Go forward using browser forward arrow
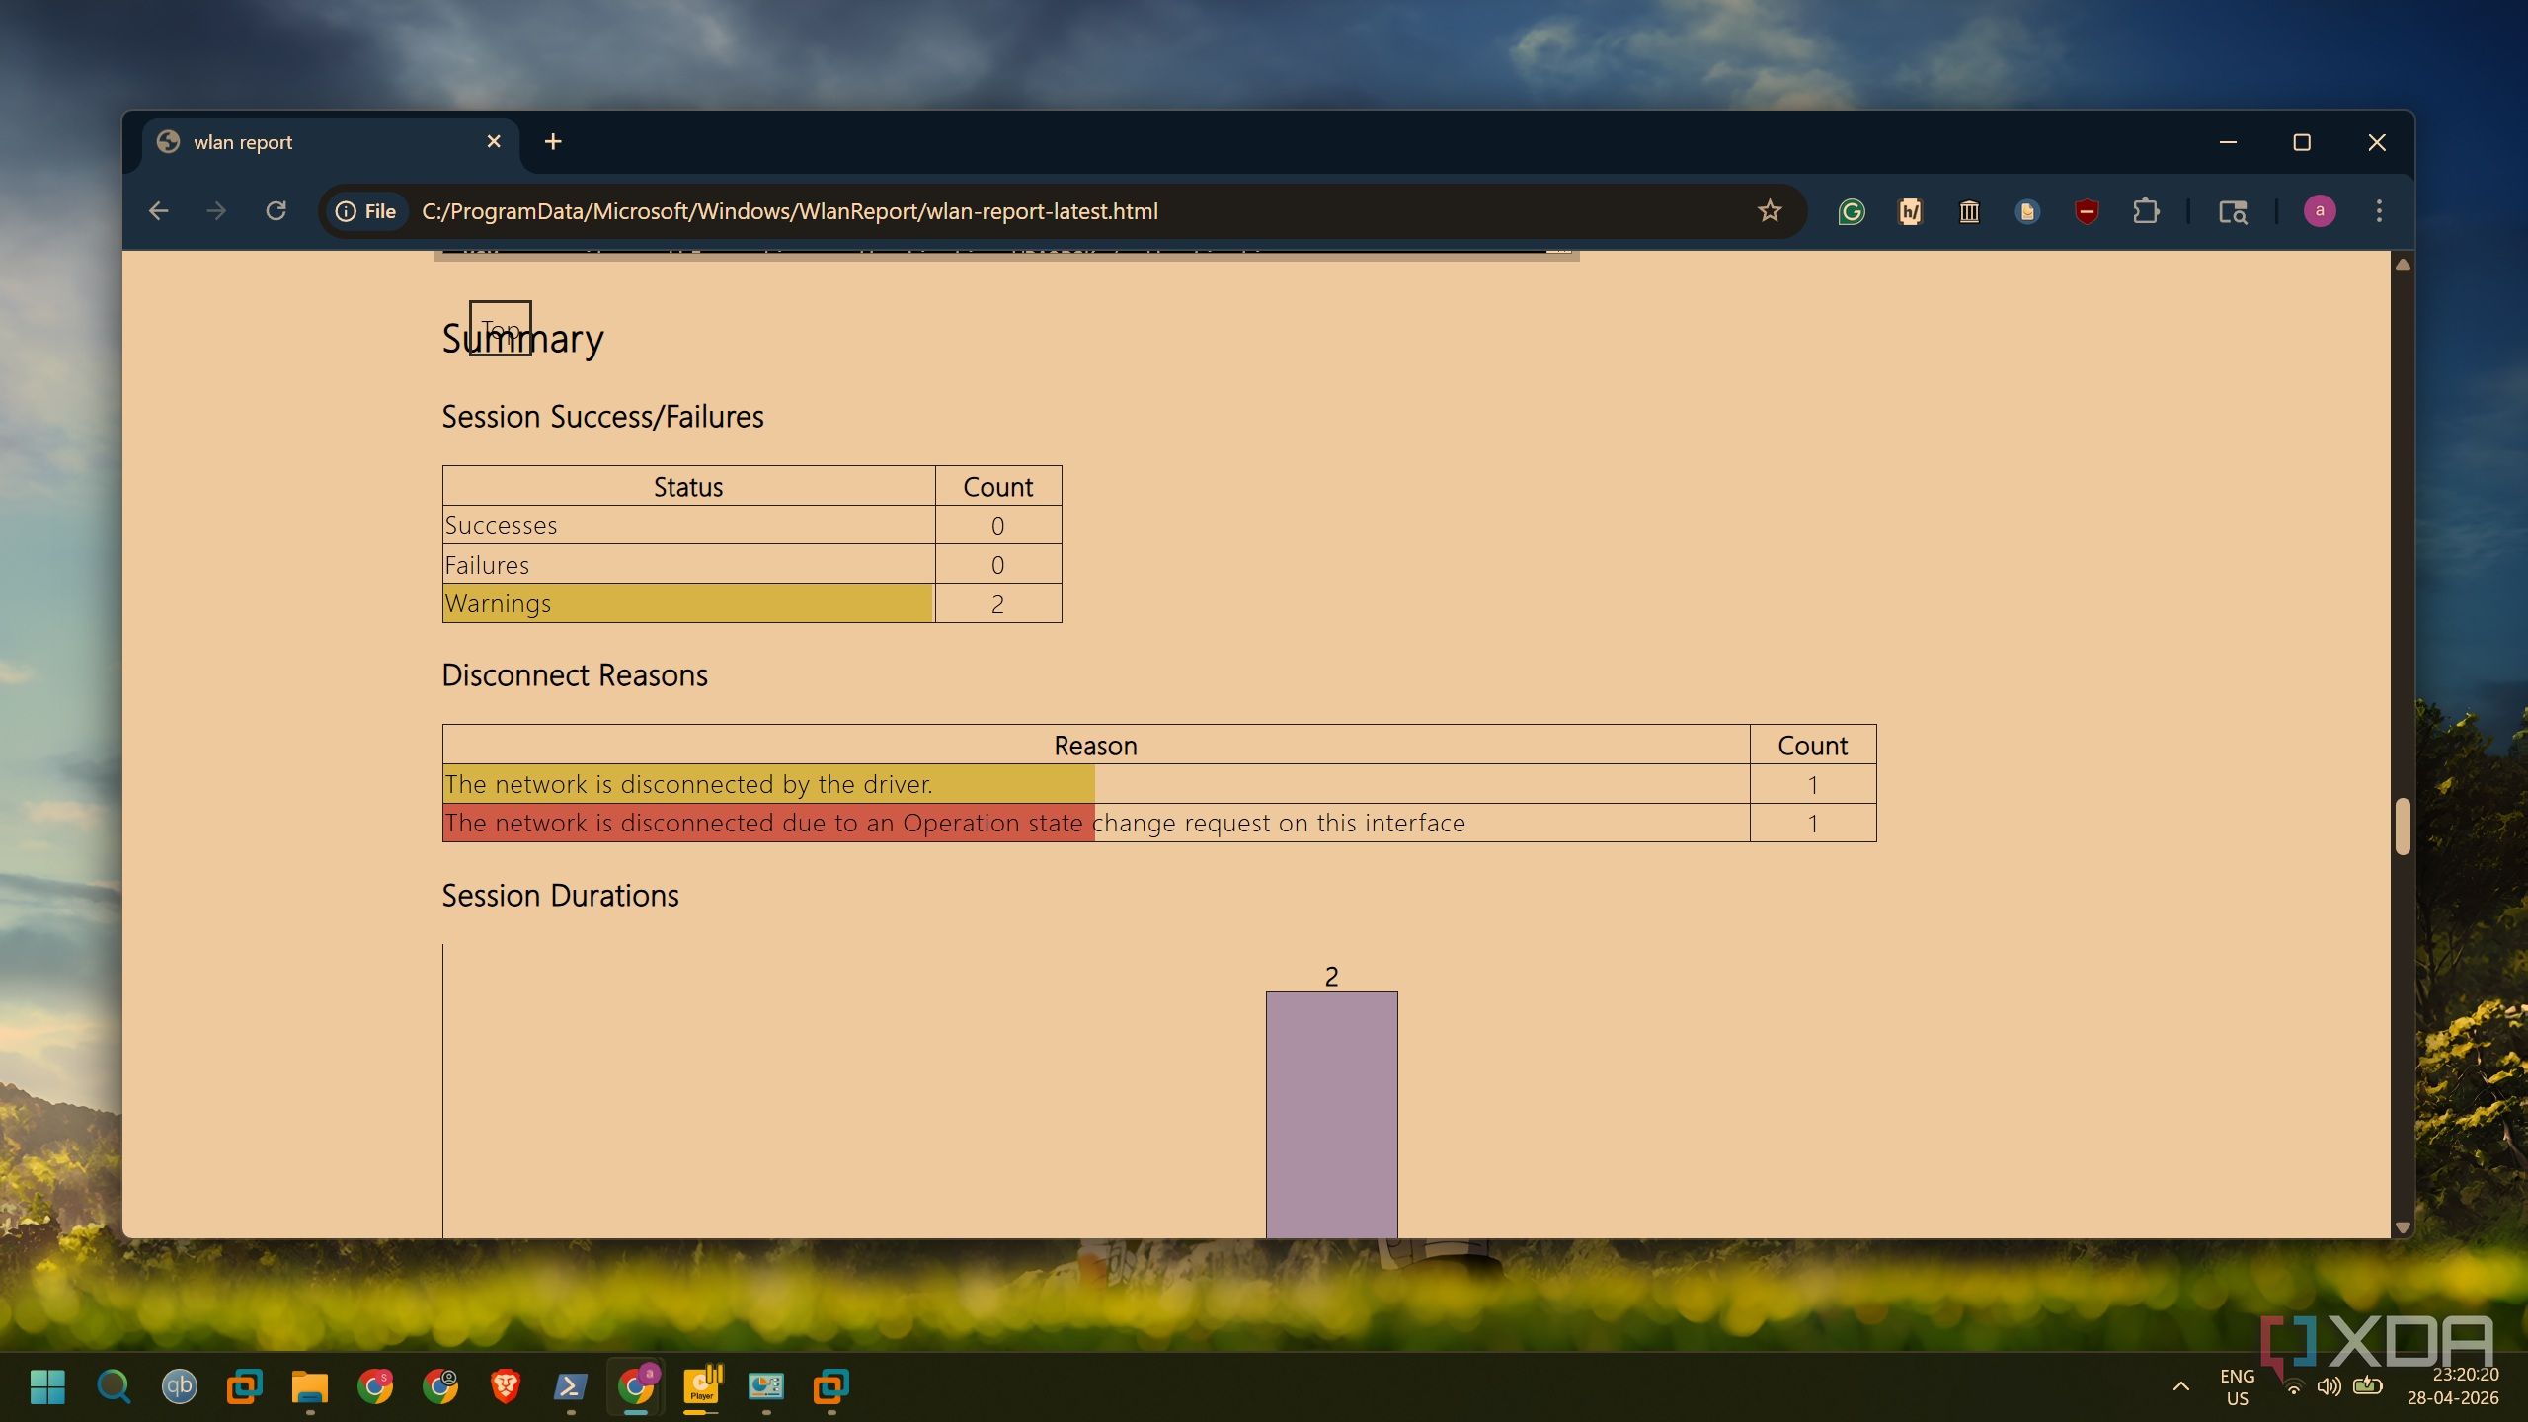 216,211
